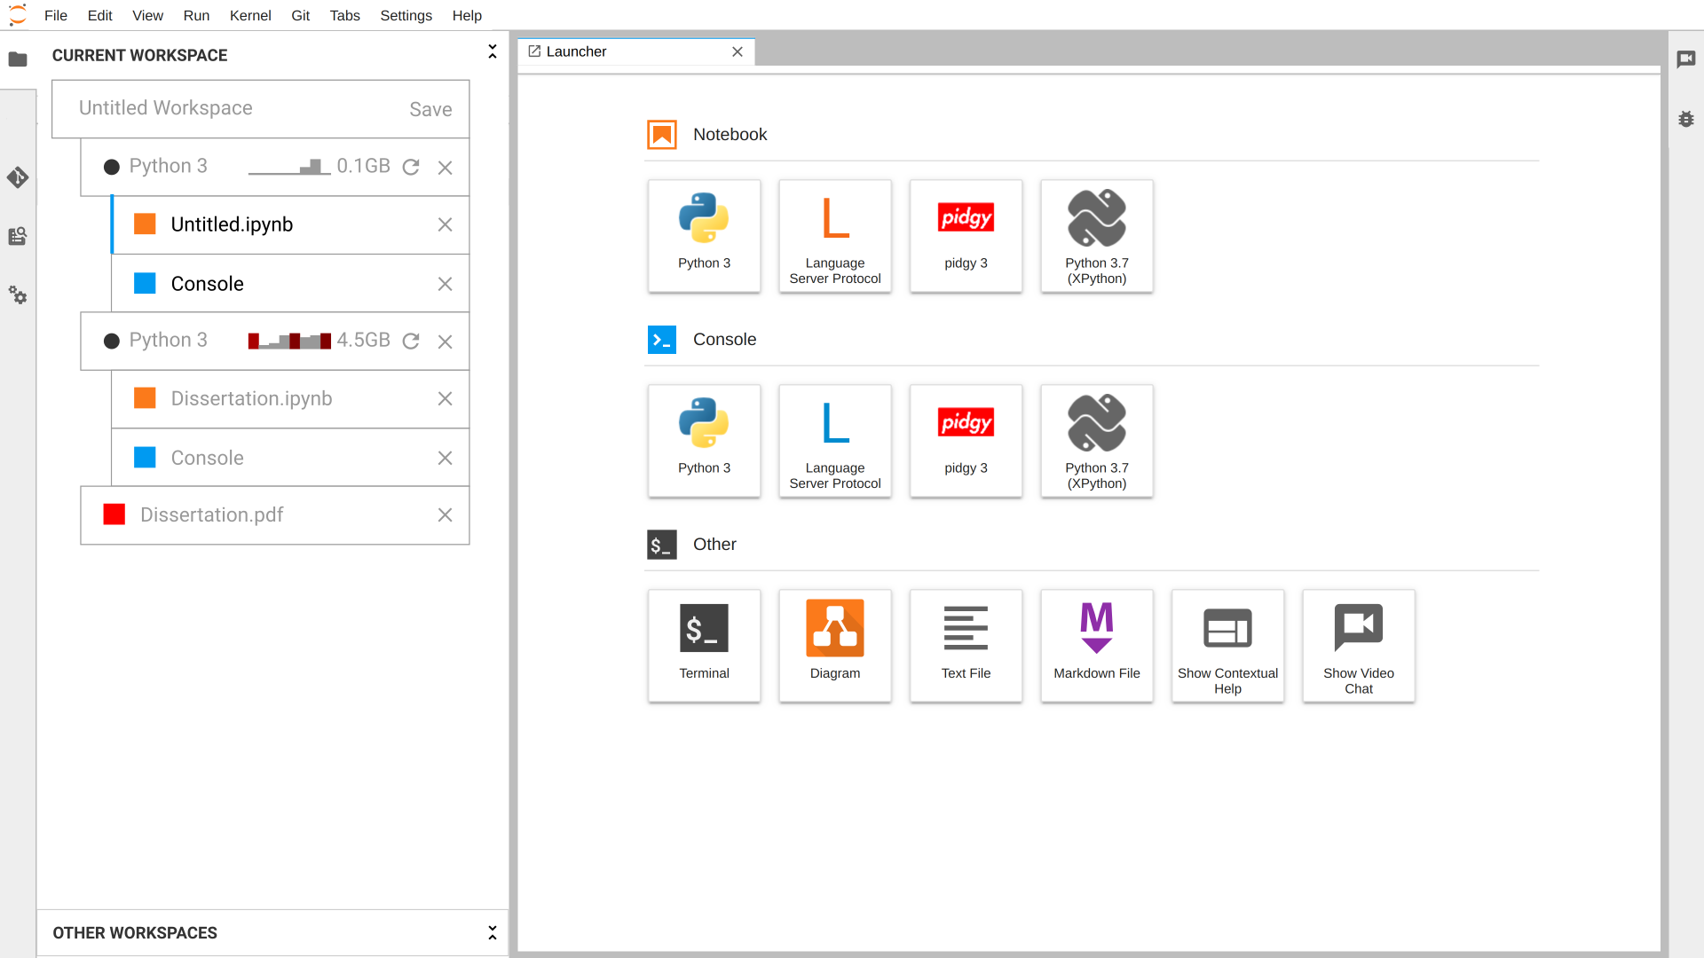The height and width of the screenshot is (958, 1704).
Task: Collapse the Current Workspace panel
Action: pos(492,51)
